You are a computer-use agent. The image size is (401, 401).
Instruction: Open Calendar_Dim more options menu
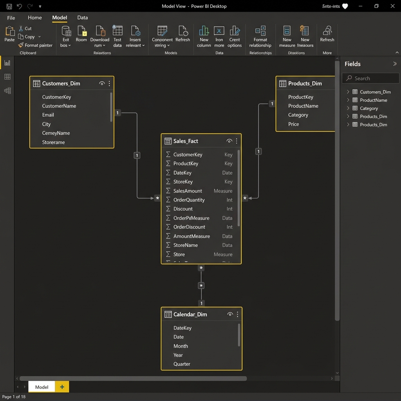pyautogui.click(x=237, y=314)
